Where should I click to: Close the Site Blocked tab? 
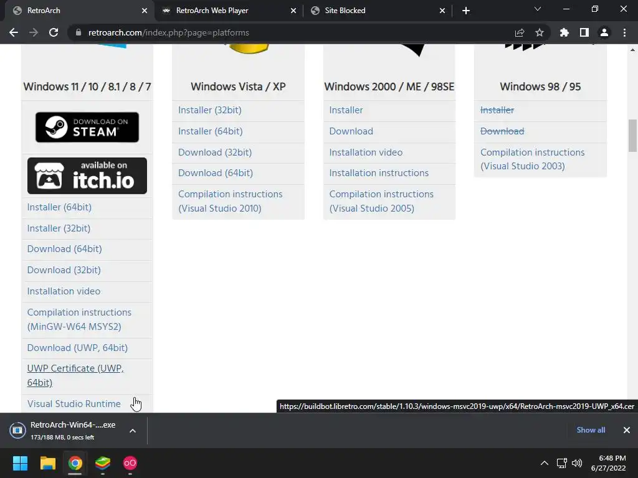442,11
